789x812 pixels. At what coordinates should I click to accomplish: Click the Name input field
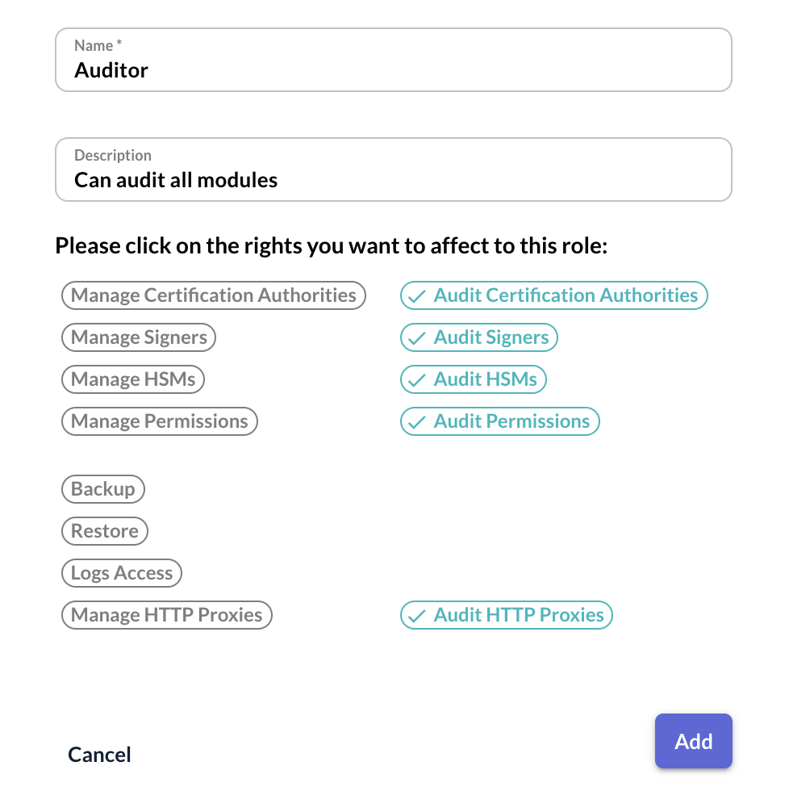(x=393, y=70)
